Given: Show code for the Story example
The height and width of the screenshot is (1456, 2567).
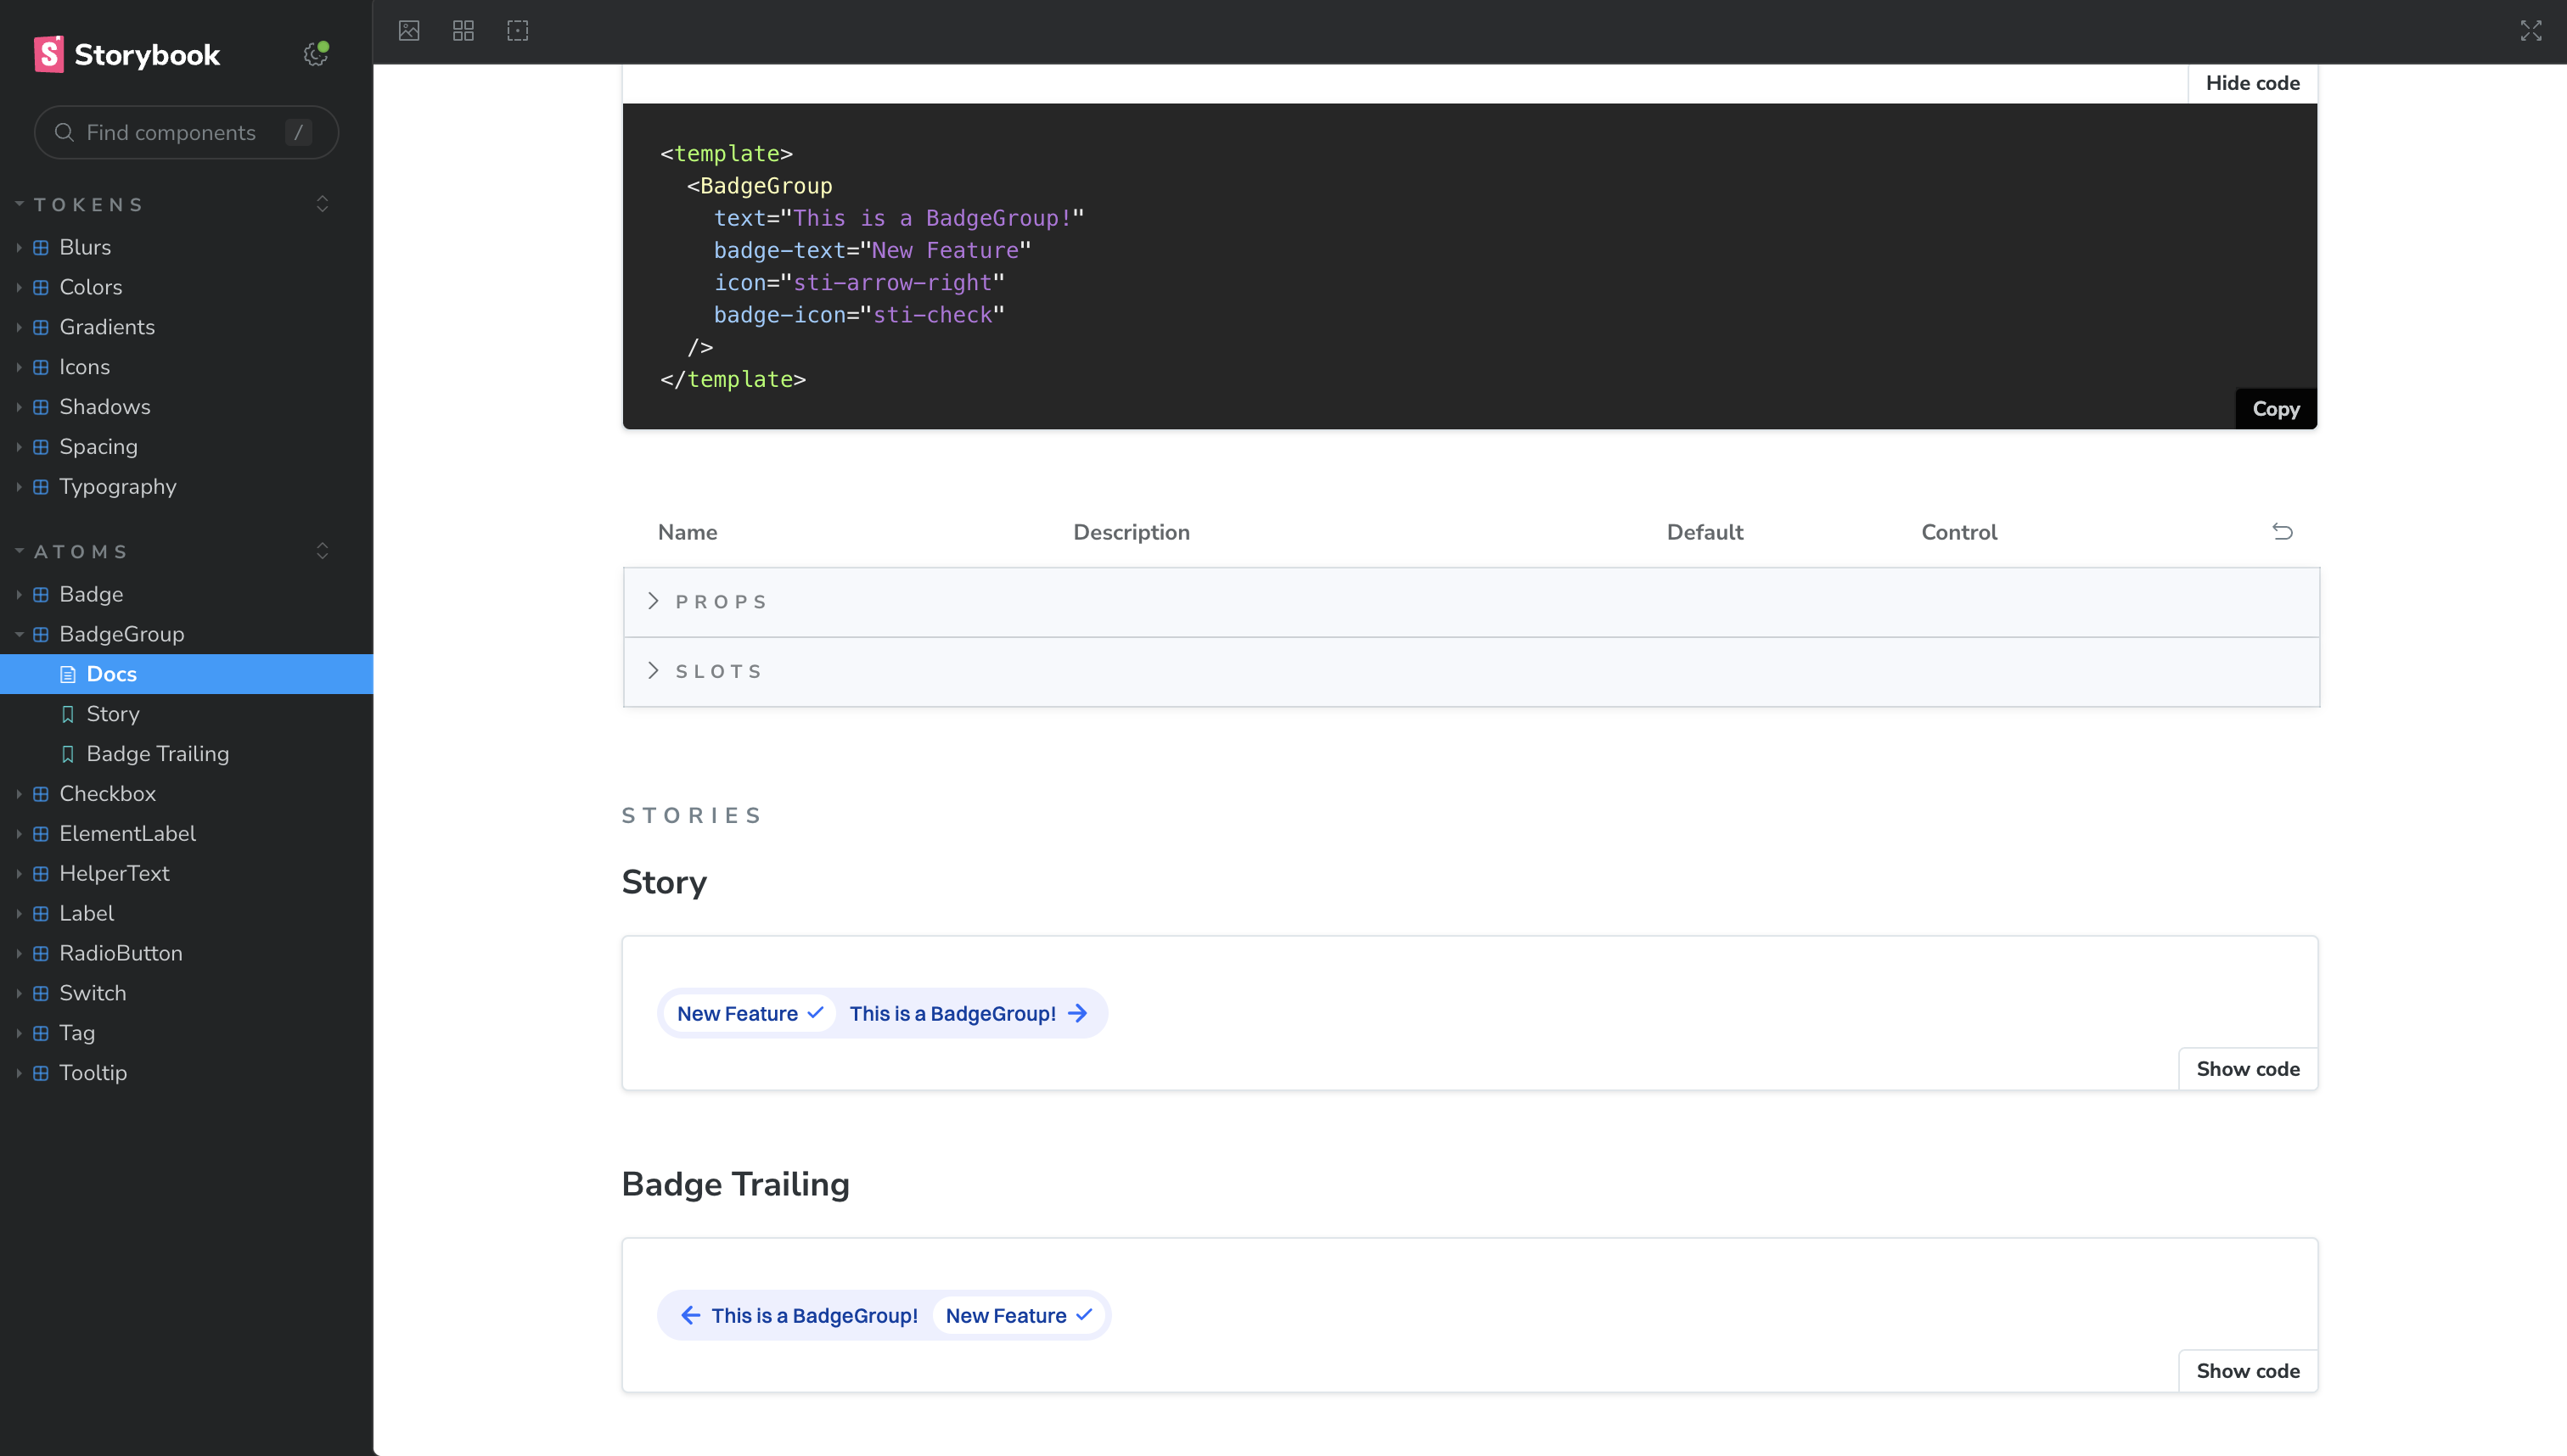Looking at the screenshot, I should point(2248,1069).
